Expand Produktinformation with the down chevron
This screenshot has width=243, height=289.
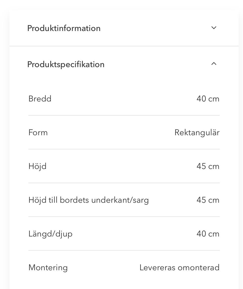pos(214,28)
